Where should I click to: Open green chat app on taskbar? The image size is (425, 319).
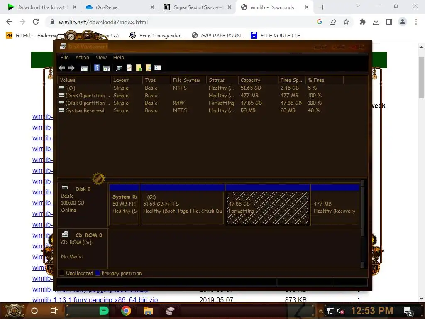click(104, 311)
